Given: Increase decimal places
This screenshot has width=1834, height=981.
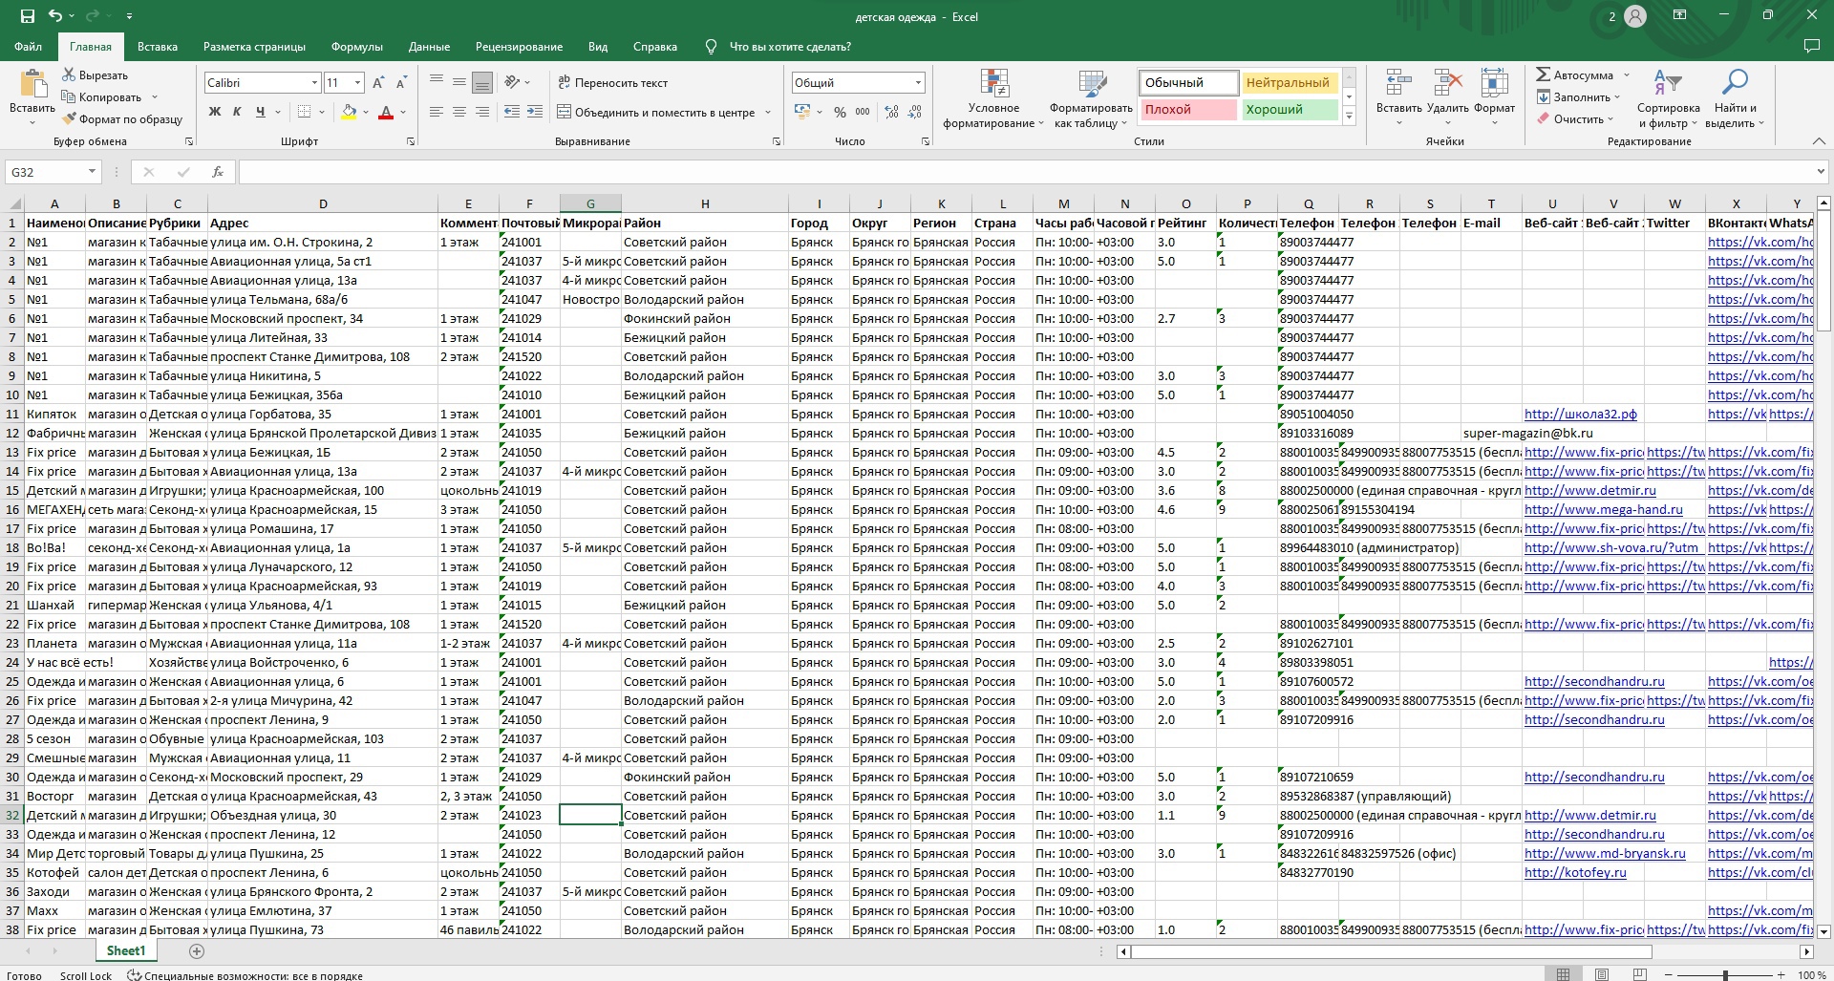Looking at the screenshot, I should point(891,112).
